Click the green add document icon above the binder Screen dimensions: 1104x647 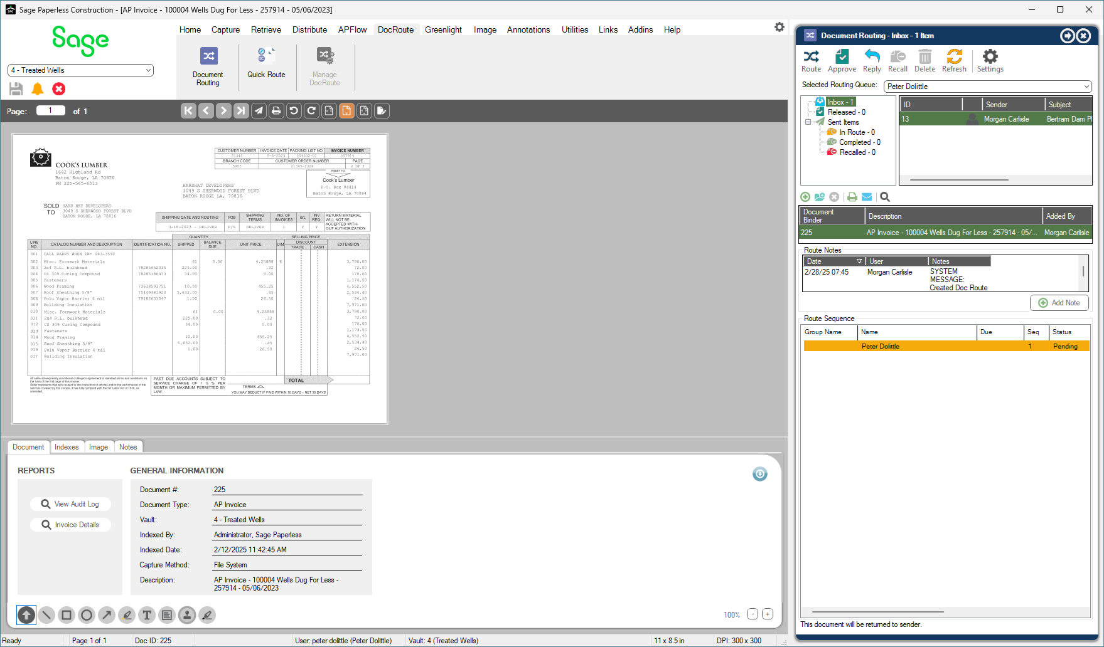805,197
